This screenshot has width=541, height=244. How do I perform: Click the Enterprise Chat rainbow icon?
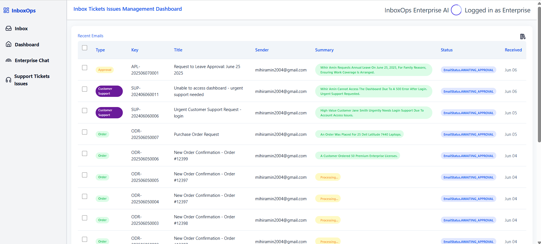[9, 60]
